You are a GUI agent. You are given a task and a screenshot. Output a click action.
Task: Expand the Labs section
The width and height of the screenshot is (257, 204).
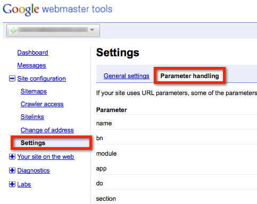pos(12,184)
